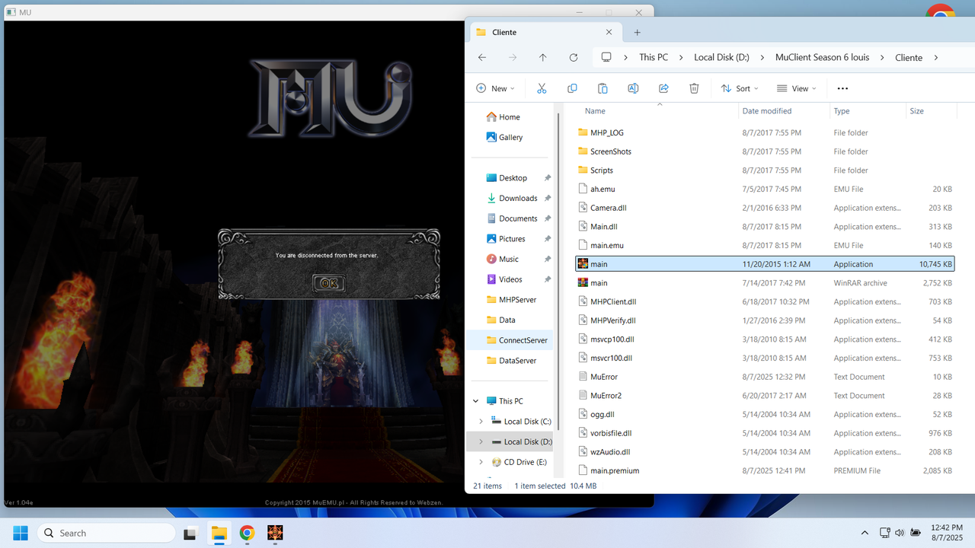This screenshot has height=548, width=975.
Task: Click This PC in the breadcrumb path
Action: coord(654,57)
